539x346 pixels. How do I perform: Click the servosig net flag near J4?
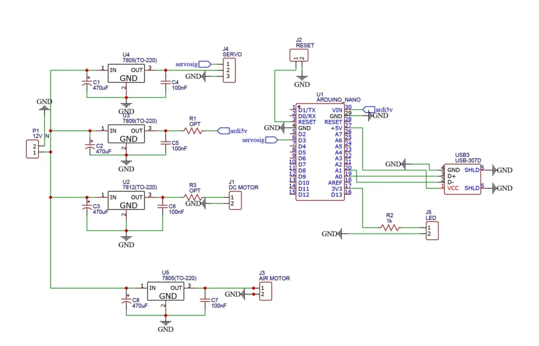(x=205, y=64)
